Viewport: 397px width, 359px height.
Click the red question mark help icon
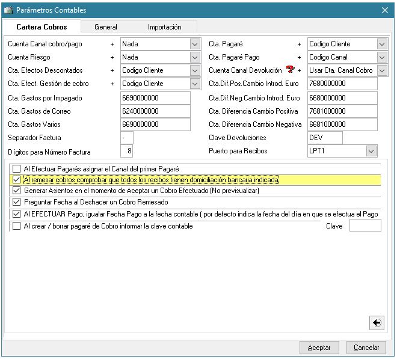point(290,69)
